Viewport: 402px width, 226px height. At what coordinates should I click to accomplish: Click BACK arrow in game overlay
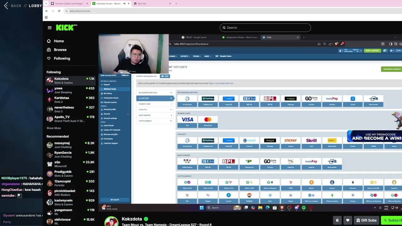pyautogui.click(x=6, y=6)
